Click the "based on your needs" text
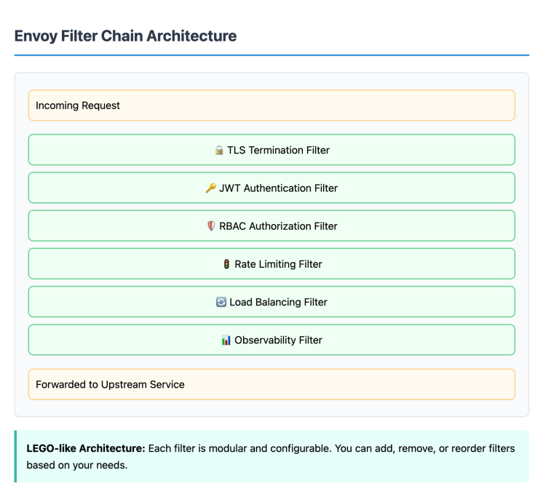The height and width of the screenshot is (502, 546). point(76,464)
